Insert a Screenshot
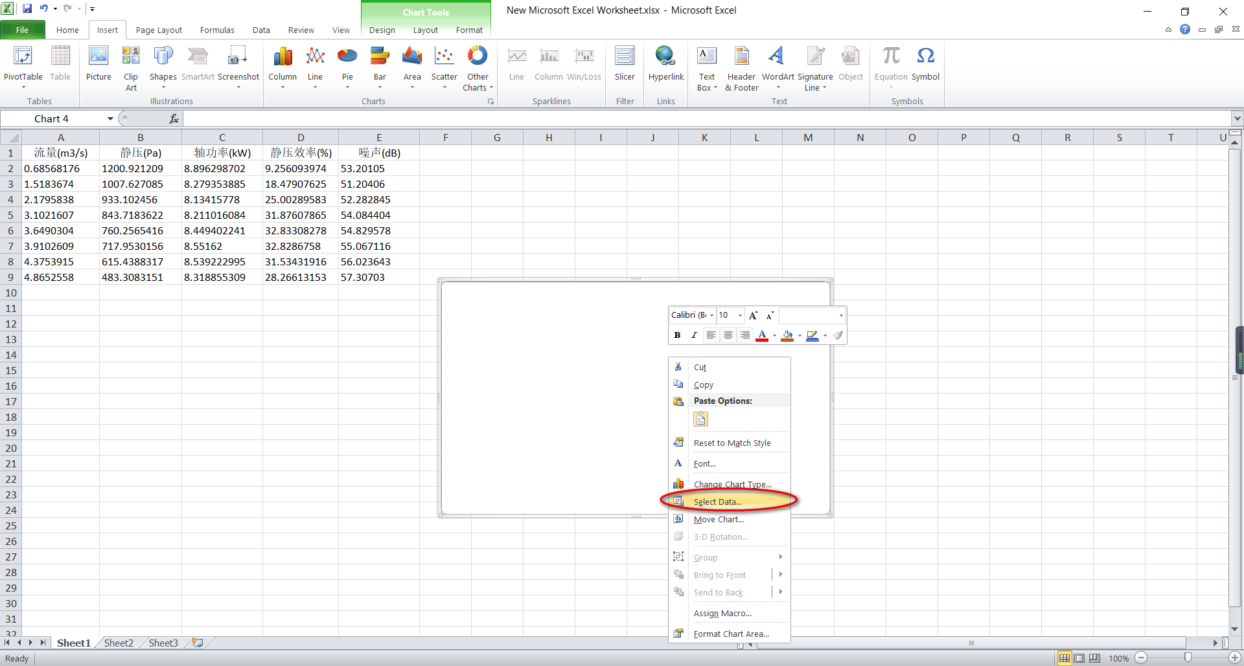 238,61
